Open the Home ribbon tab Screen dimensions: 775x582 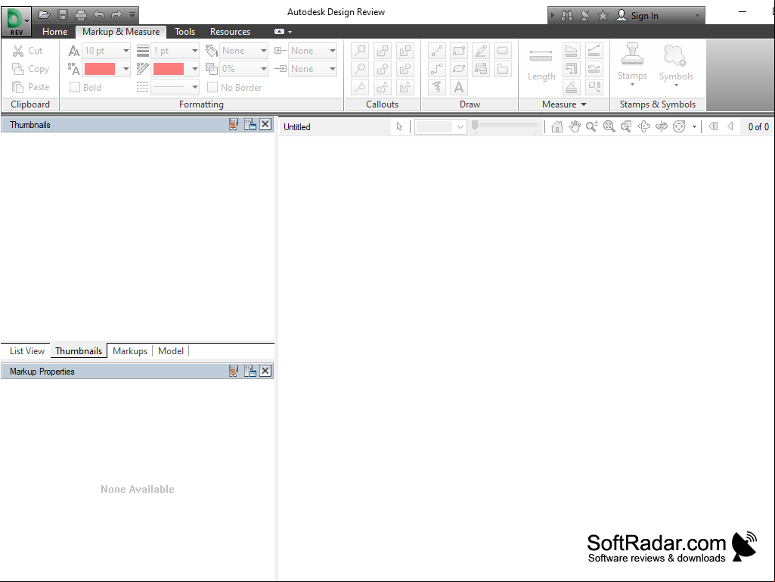point(55,32)
